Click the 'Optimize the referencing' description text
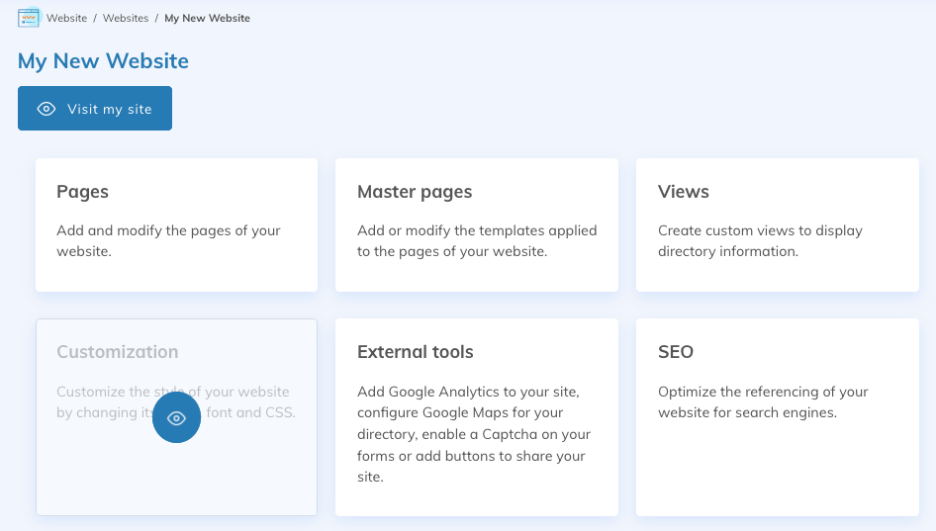 [763, 401]
